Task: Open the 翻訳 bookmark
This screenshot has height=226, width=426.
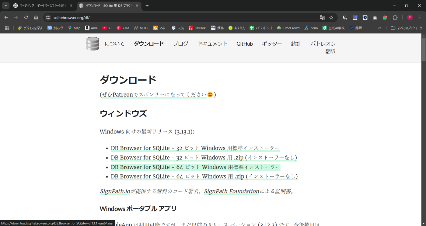Action: [355, 28]
